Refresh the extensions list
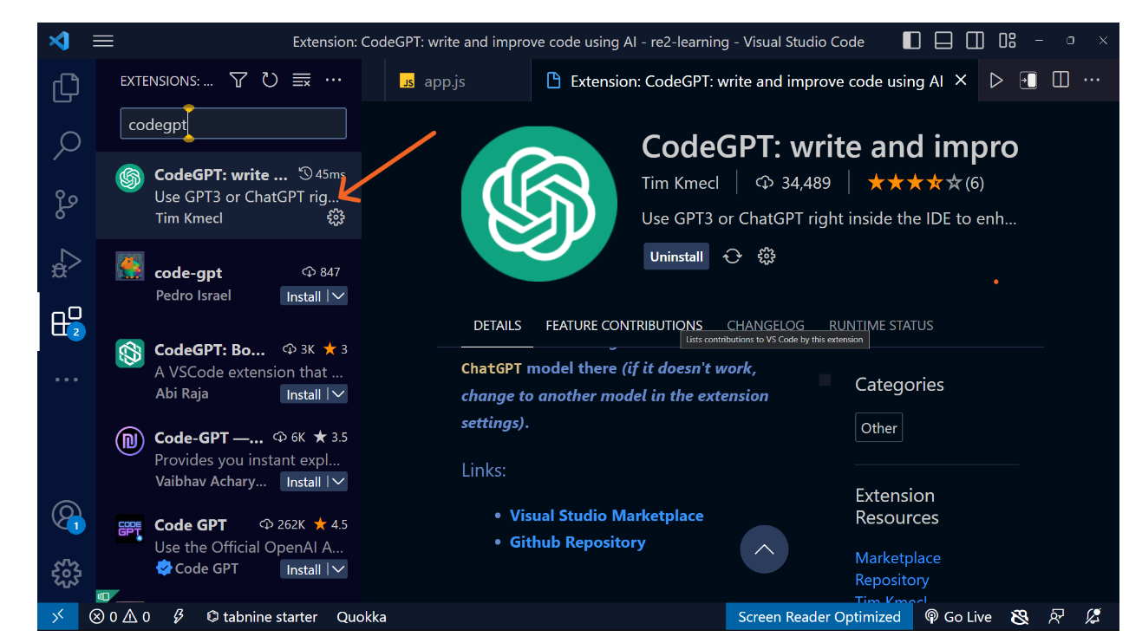This screenshot has width=1142, height=643. click(x=270, y=80)
